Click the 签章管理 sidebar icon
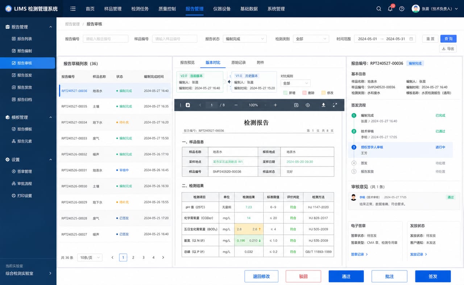Image resolution: width=464 pixels, height=285 pixels. point(14,172)
